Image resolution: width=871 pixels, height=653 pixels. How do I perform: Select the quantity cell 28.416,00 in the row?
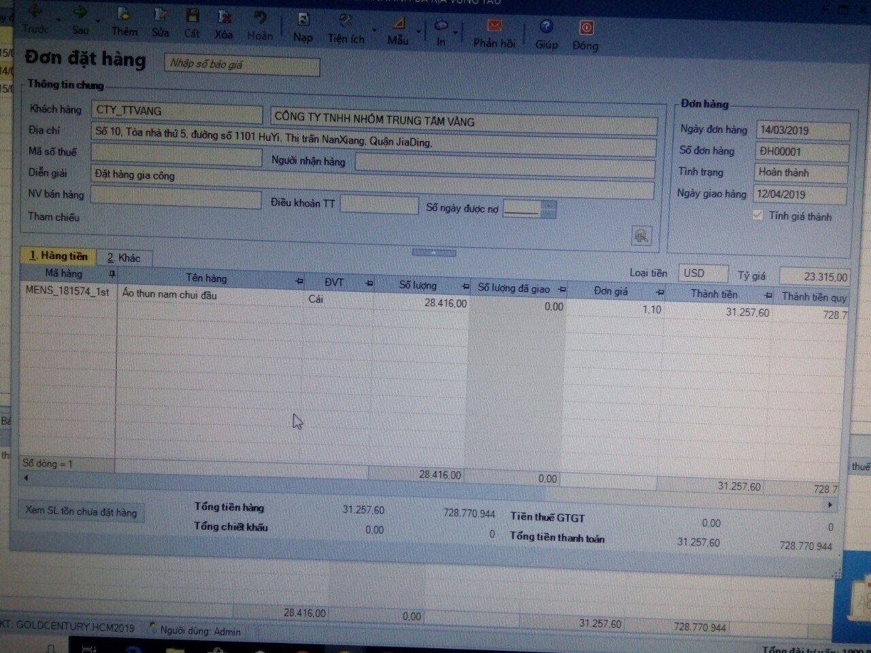coord(422,303)
